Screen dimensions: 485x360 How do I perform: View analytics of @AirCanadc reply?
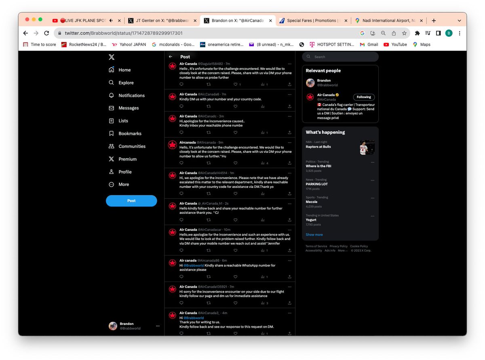click(264, 133)
